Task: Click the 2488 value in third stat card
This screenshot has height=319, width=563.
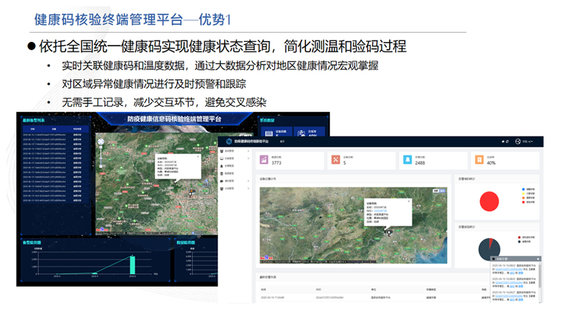Action: tap(420, 163)
